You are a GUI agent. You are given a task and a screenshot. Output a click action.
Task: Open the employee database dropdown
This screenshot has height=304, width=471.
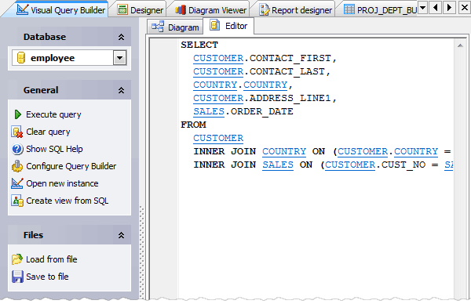[119, 57]
